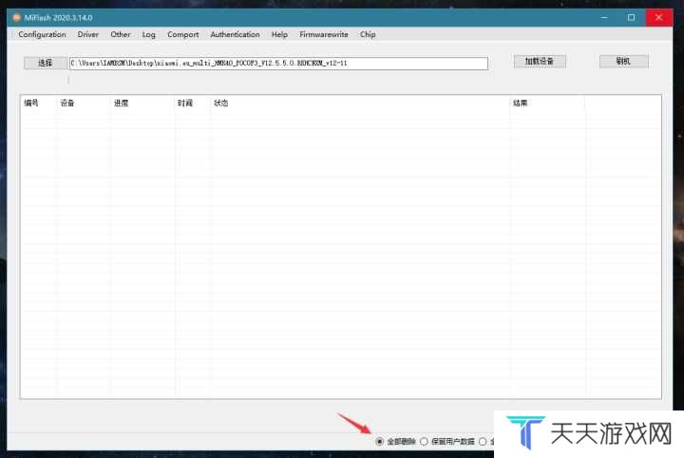Click the 结果 column header

[521, 103]
